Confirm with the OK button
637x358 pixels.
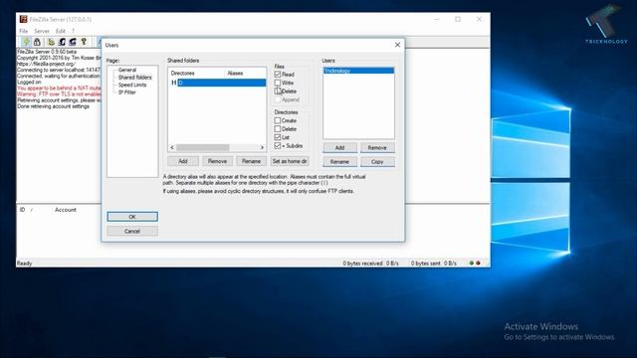pyautogui.click(x=132, y=217)
